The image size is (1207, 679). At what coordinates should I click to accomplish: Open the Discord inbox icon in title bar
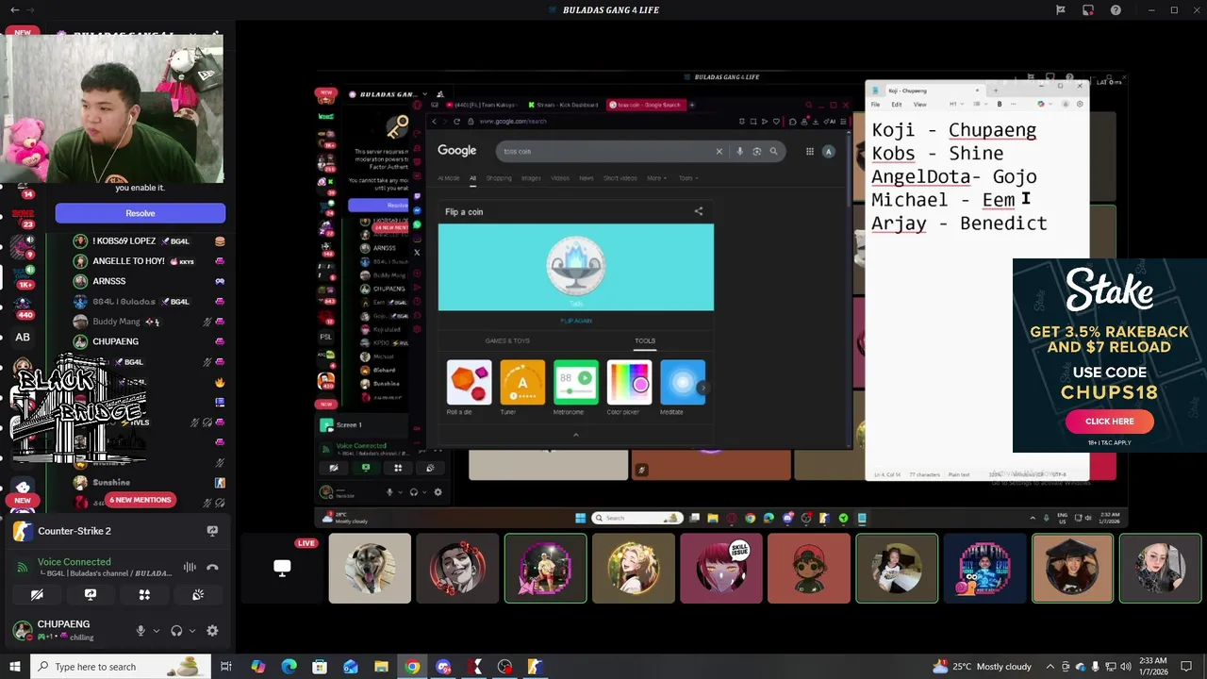tap(1087, 10)
